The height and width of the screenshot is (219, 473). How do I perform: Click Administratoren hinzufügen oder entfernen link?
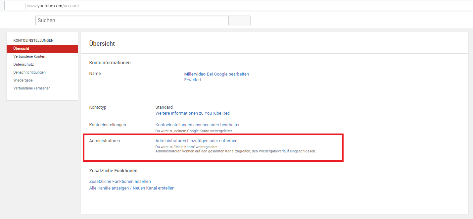click(x=196, y=141)
